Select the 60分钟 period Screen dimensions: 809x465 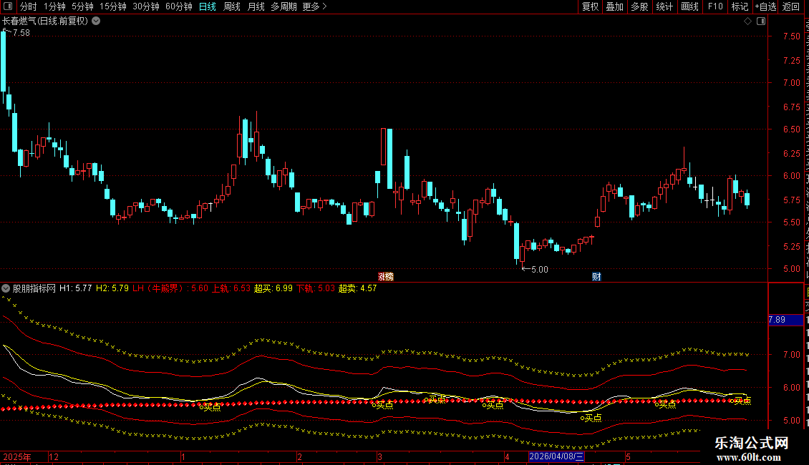[x=178, y=6]
